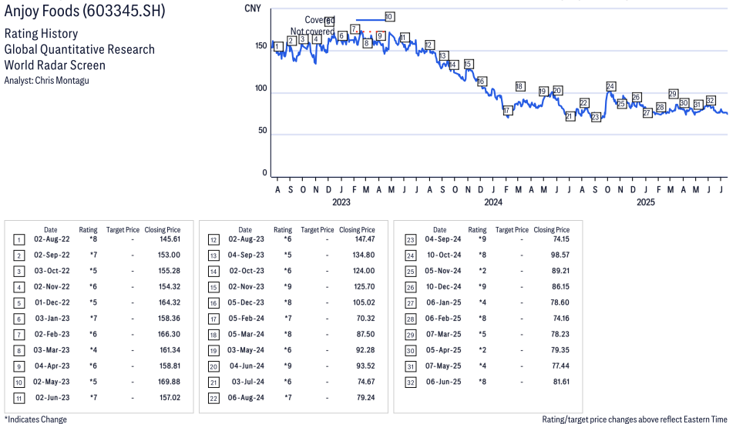This screenshot has width=736, height=424.
Task: Click the 06-Aug-24 date cell
Action: [246, 398]
